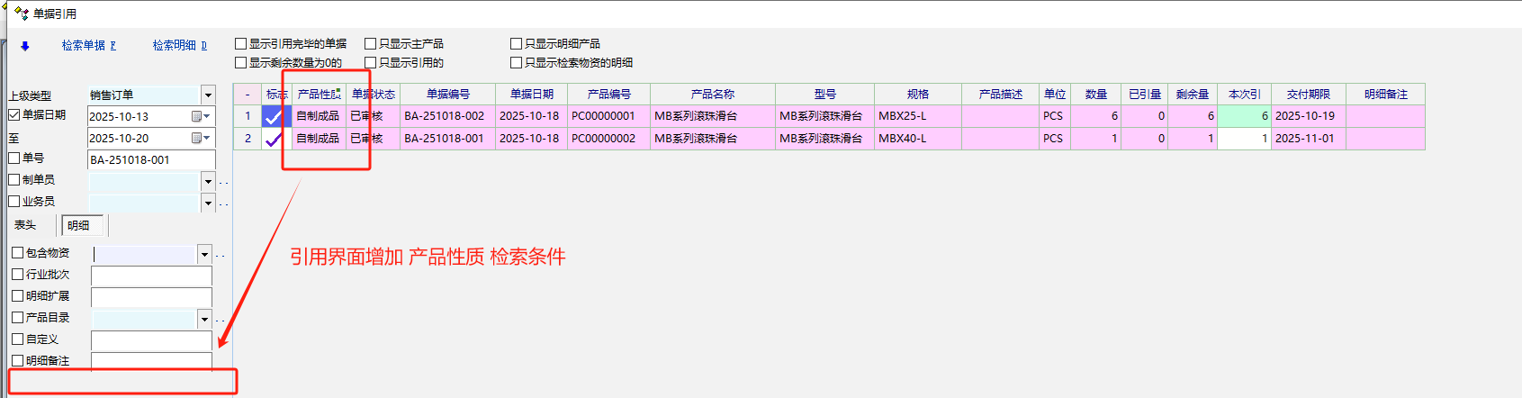Click the 单据引用 window title icon
The image size is (1522, 398).
tap(22, 14)
